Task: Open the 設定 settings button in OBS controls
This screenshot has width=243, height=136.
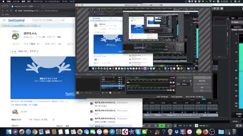Action: coord(202,87)
